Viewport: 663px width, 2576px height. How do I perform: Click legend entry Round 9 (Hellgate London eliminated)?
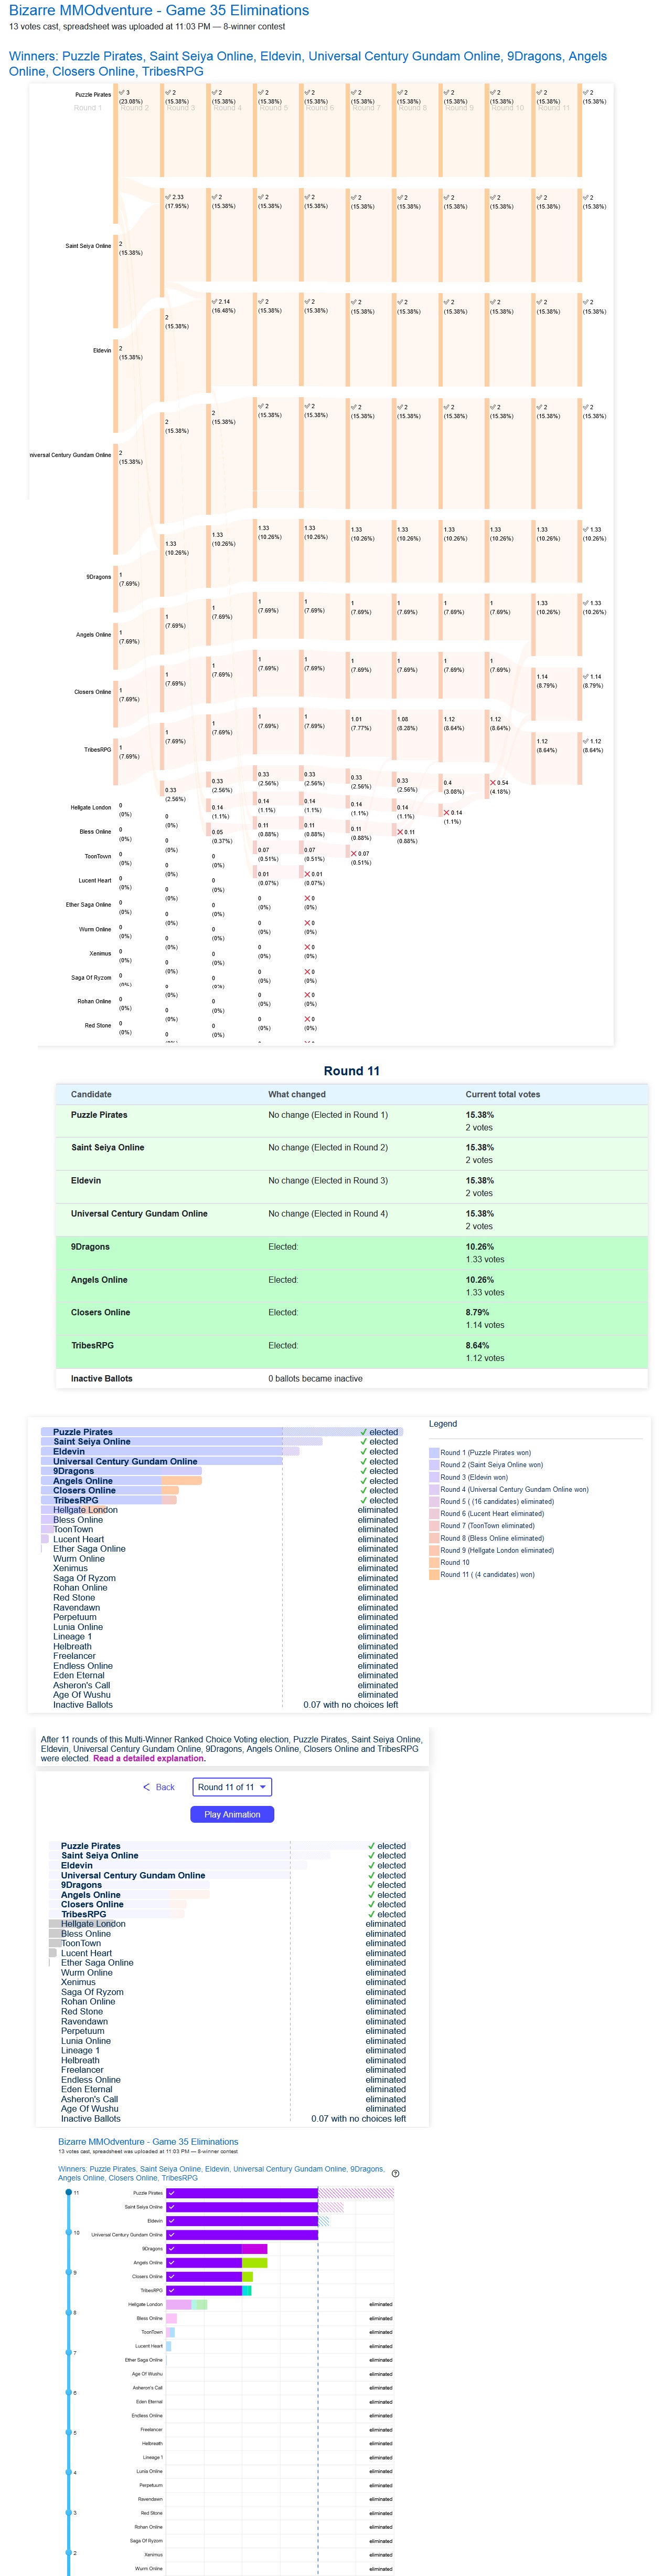click(497, 1551)
